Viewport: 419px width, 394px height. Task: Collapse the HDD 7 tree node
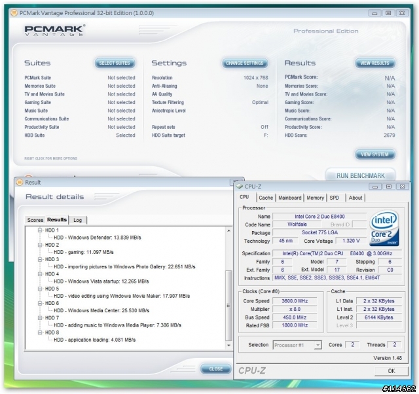click(x=40, y=318)
